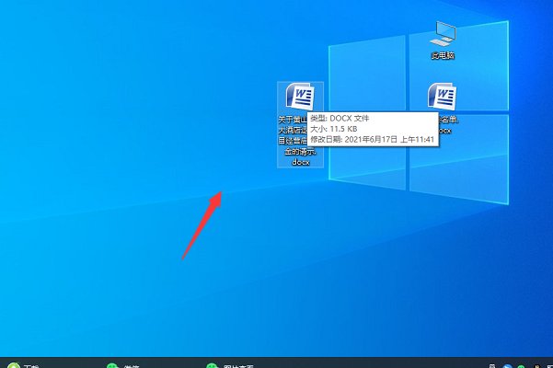Select the 此电脑 (This PC) desktop icon
Image resolution: width=553 pixels, height=368 pixels.
point(444,35)
